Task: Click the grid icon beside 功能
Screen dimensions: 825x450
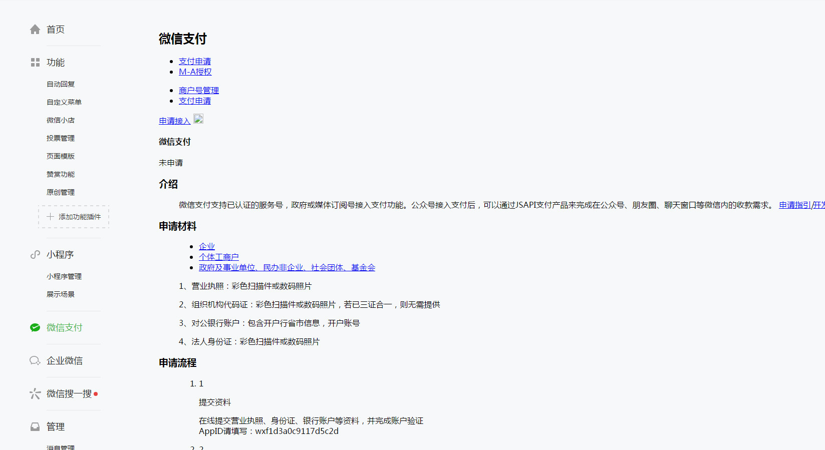Action: pyautogui.click(x=35, y=63)
